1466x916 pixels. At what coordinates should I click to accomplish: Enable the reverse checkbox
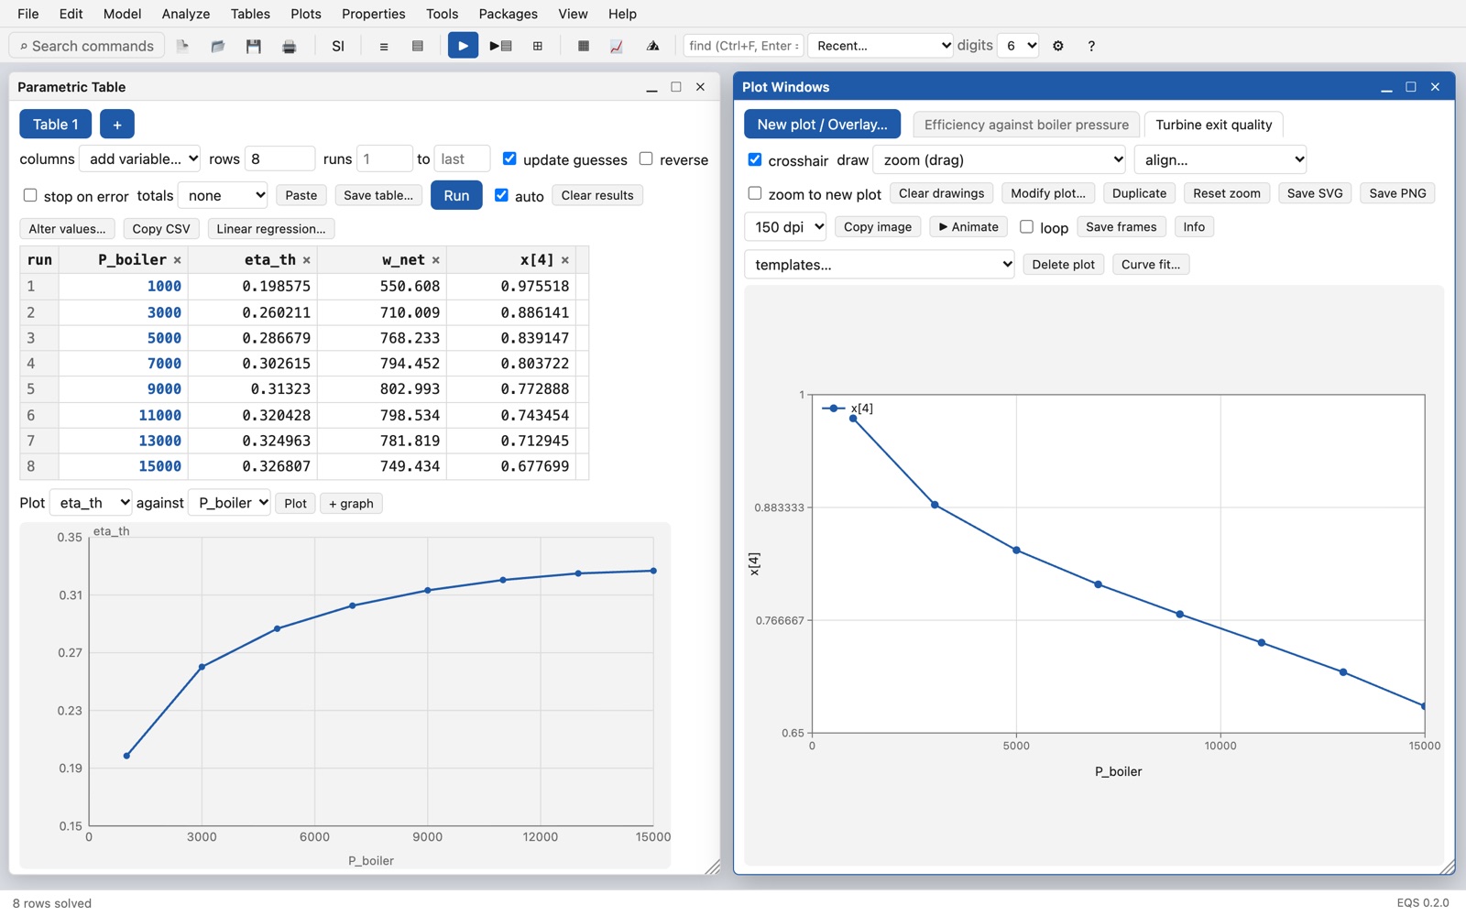point(646,158)
